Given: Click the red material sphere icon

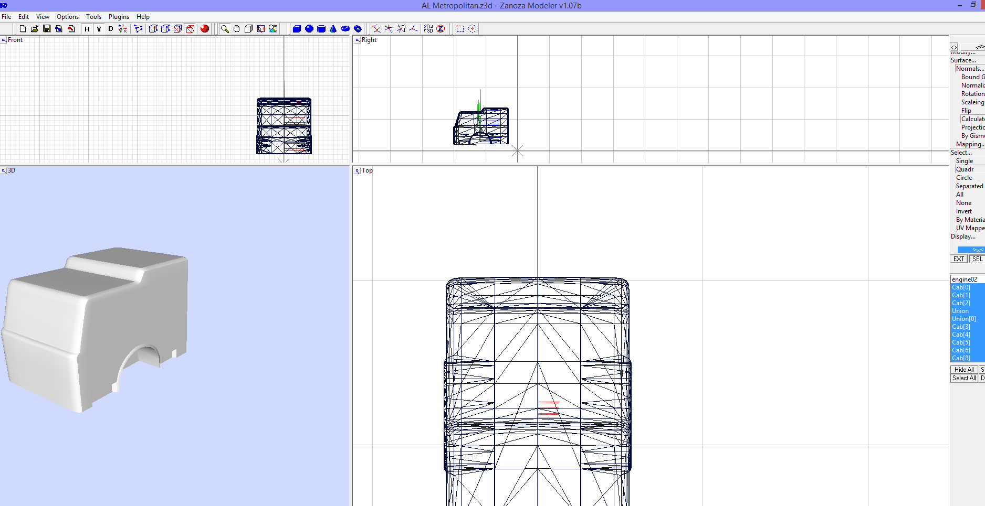Looking at the screenshot, I should point(205,29).
